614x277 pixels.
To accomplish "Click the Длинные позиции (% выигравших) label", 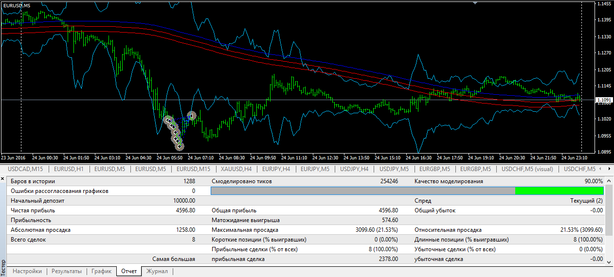I will [461, 240].
